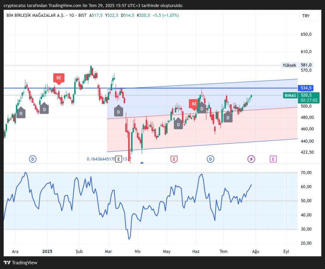The height and width of the screenshot is (269, 325).
Task: Click the gray D tag above May
Action: pos(178,123)
